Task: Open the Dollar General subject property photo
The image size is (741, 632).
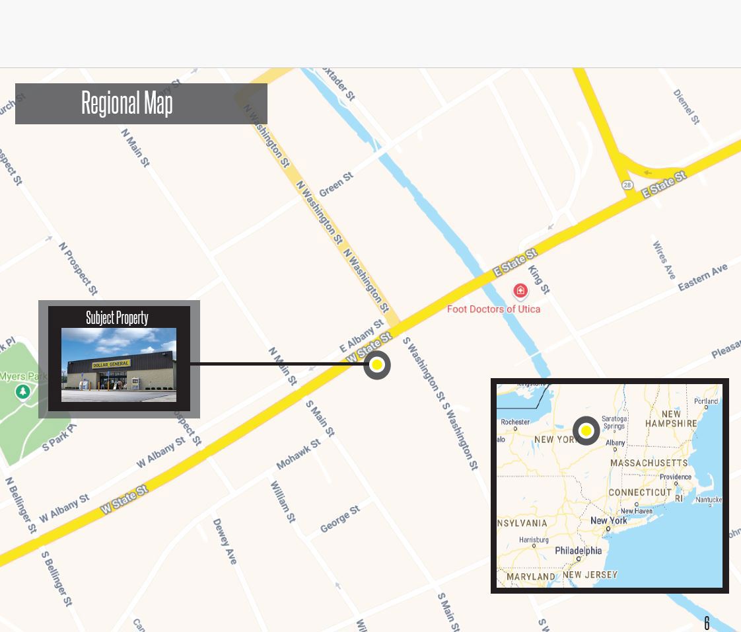Action: point(119,365)
